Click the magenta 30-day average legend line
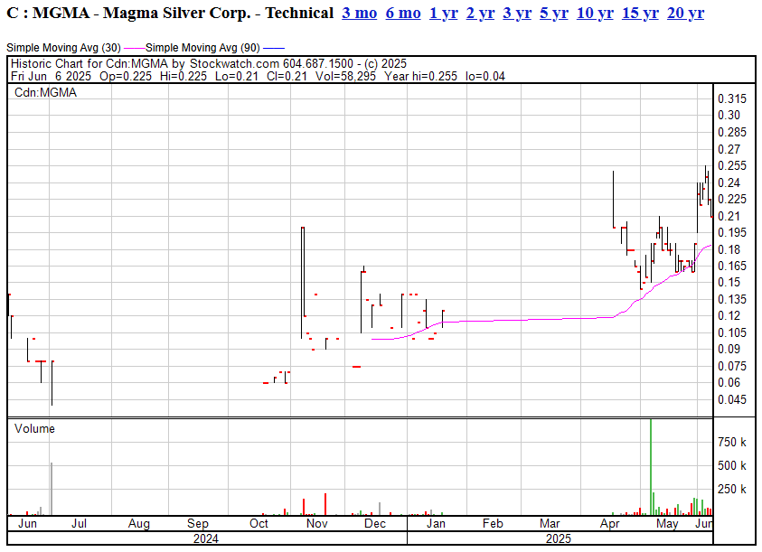This screenshot has height=552, width=762. click(134, 48)
